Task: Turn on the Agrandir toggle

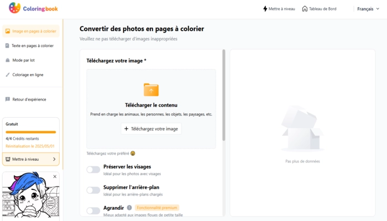Action: point(93,211)
